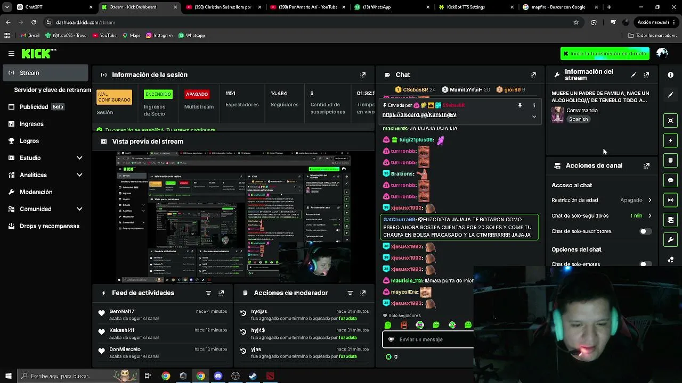Unpin the pinned chat message
Viewport: 682px width, 383px height.
click(520, 105)
